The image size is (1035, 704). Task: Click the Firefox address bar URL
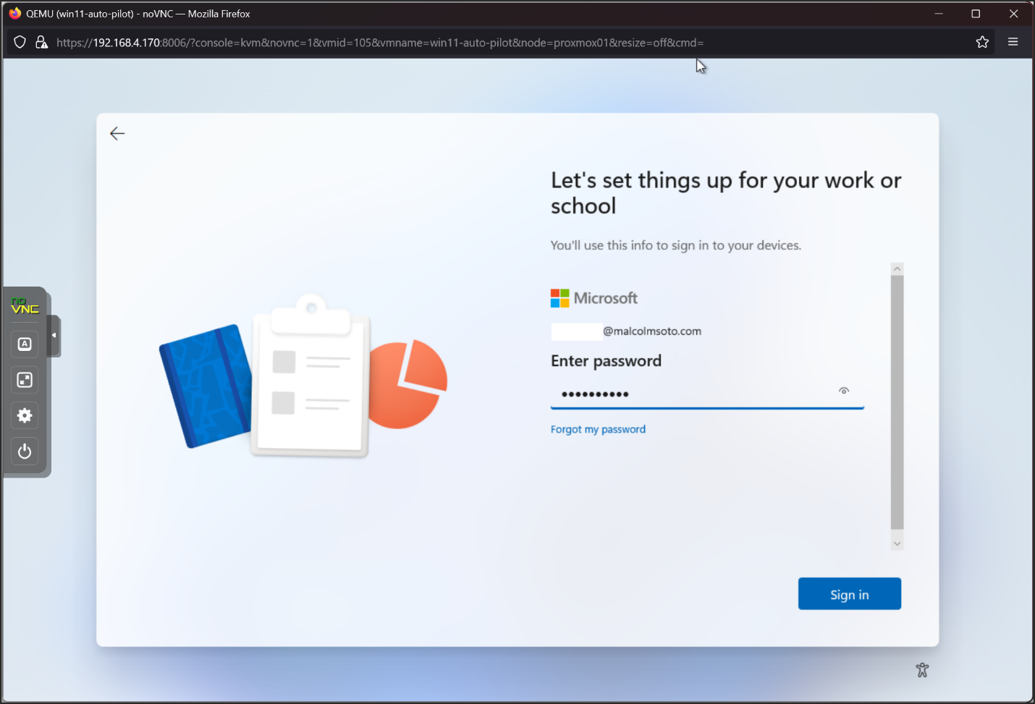point(380,43)
